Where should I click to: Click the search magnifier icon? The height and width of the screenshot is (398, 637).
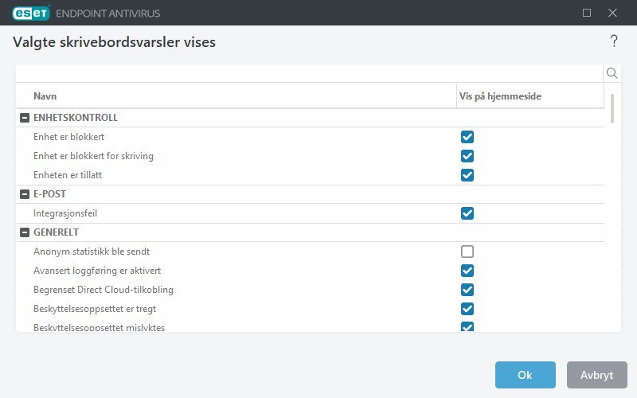[612, 73]
